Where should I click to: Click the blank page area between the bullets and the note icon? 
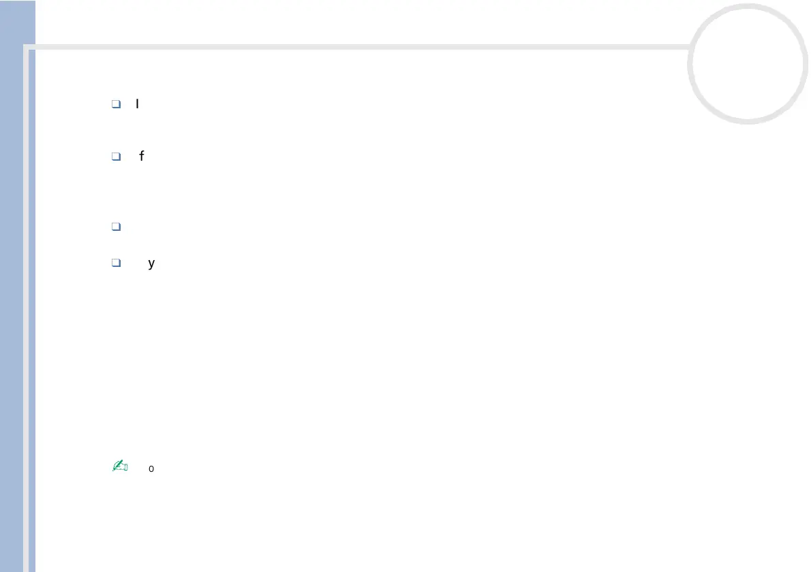coord(409,361)
